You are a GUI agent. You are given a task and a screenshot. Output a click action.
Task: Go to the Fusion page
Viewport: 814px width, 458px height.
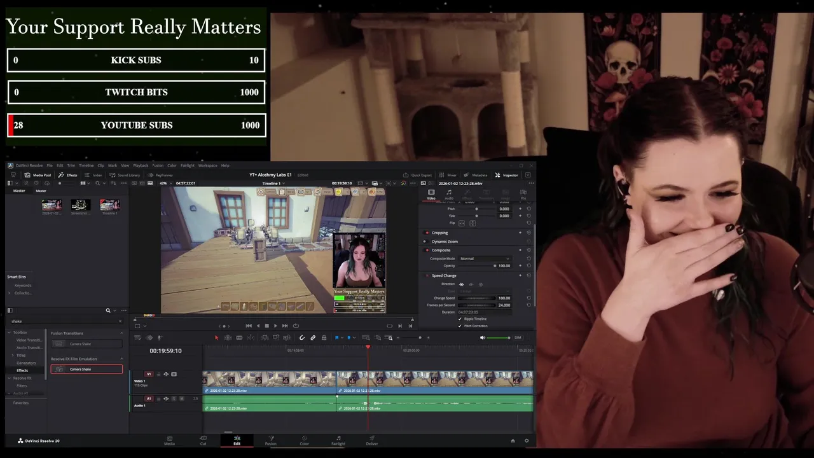tap(270, 440)
